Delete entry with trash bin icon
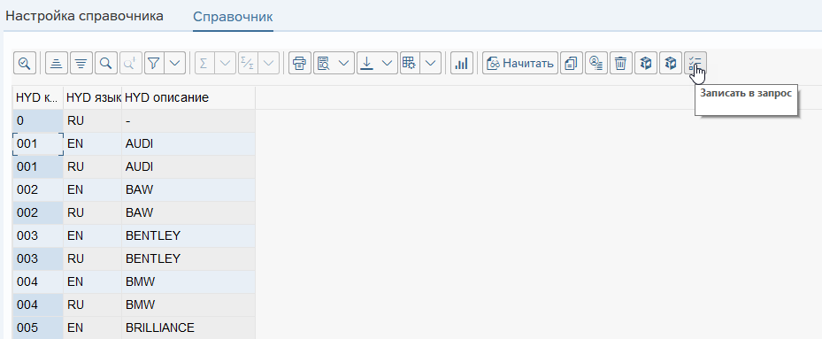 [620, 64]
